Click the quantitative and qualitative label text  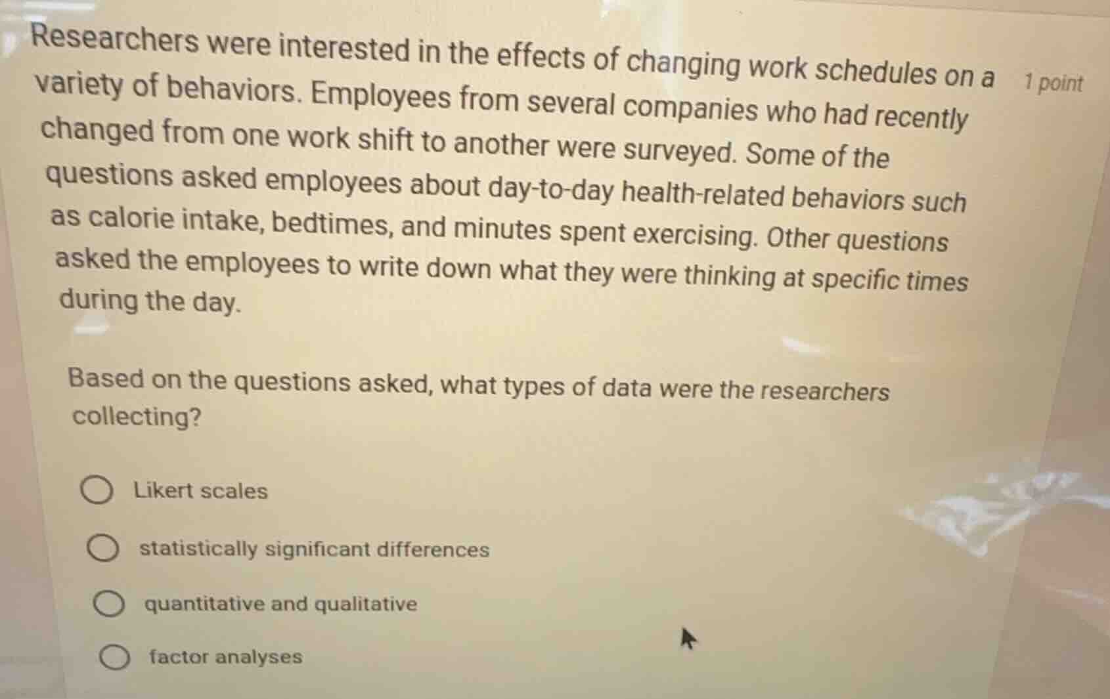point(279,604)
